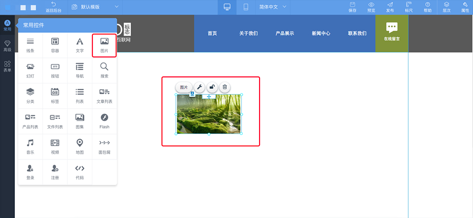Screen dimensions: 473x218
Task: Select the 代码 code widget
Action: [x=80, y=171]
